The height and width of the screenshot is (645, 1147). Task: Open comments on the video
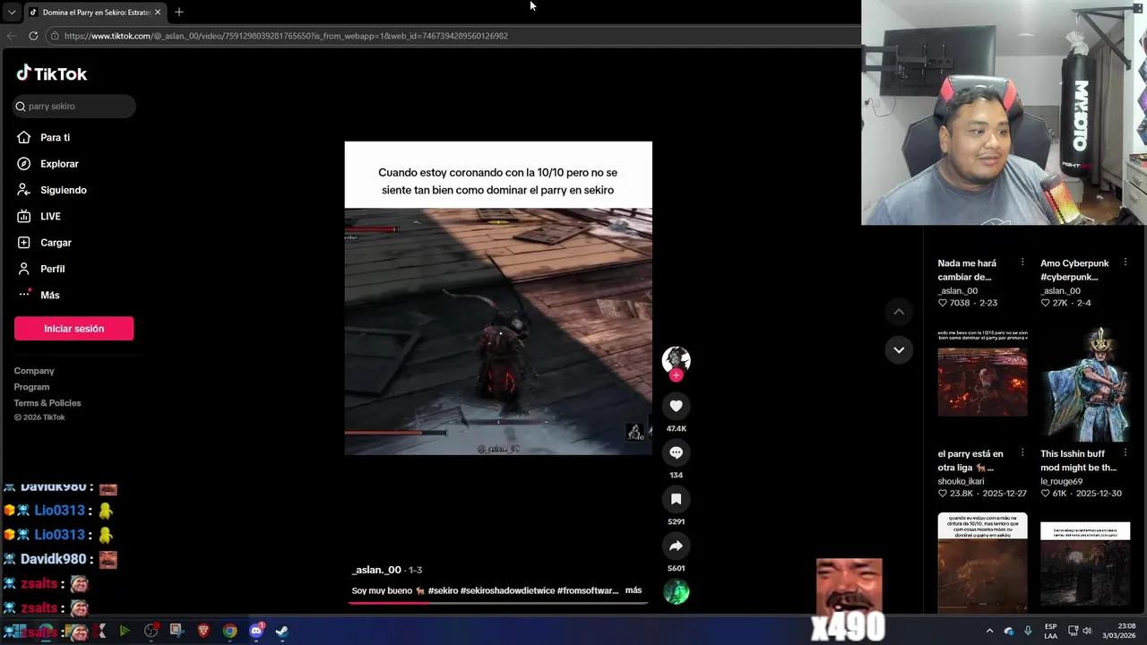click(676, 452)
